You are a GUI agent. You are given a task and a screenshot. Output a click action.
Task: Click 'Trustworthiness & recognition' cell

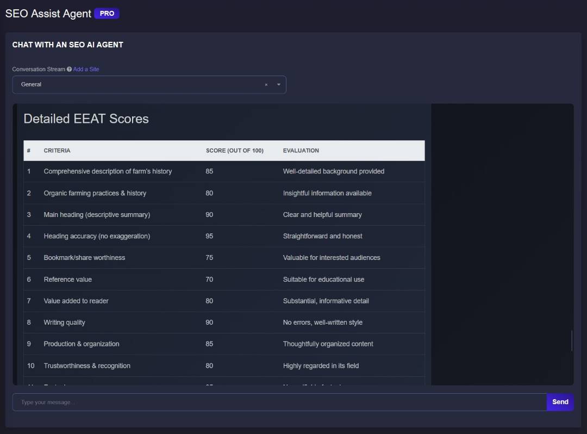[x=87, y=365]
